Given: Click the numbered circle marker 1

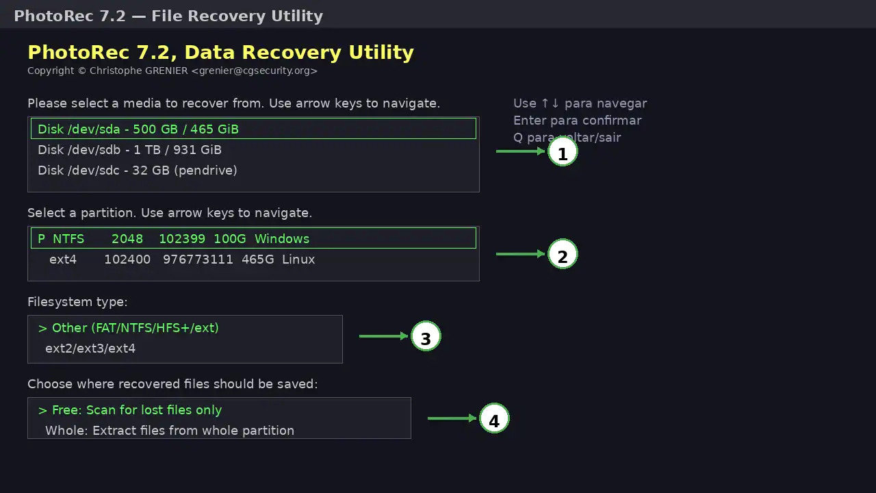Looking at the screenshot, I should (x=563, y=151).
